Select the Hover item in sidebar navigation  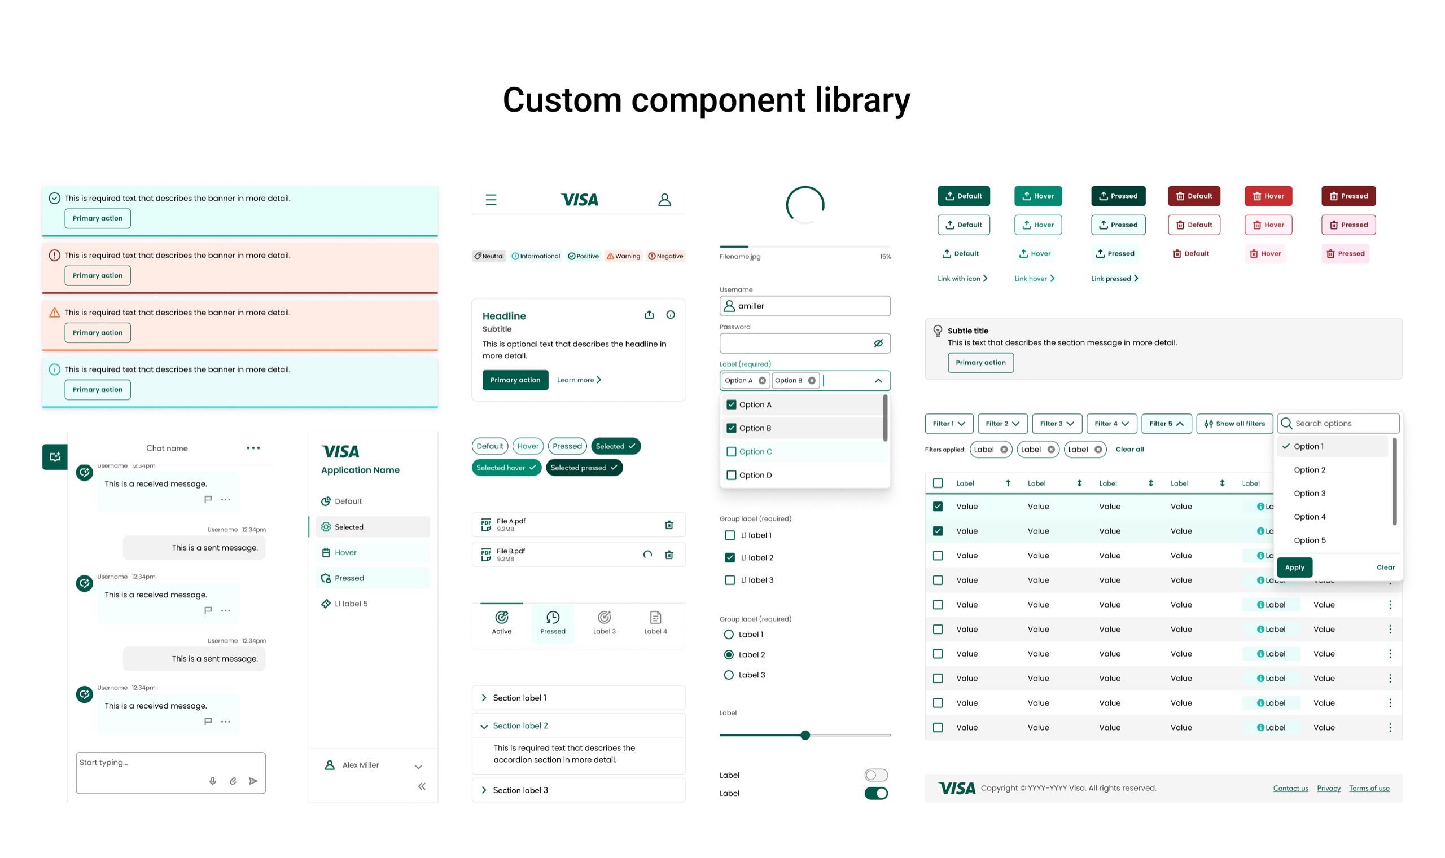(x=373, y=553)
